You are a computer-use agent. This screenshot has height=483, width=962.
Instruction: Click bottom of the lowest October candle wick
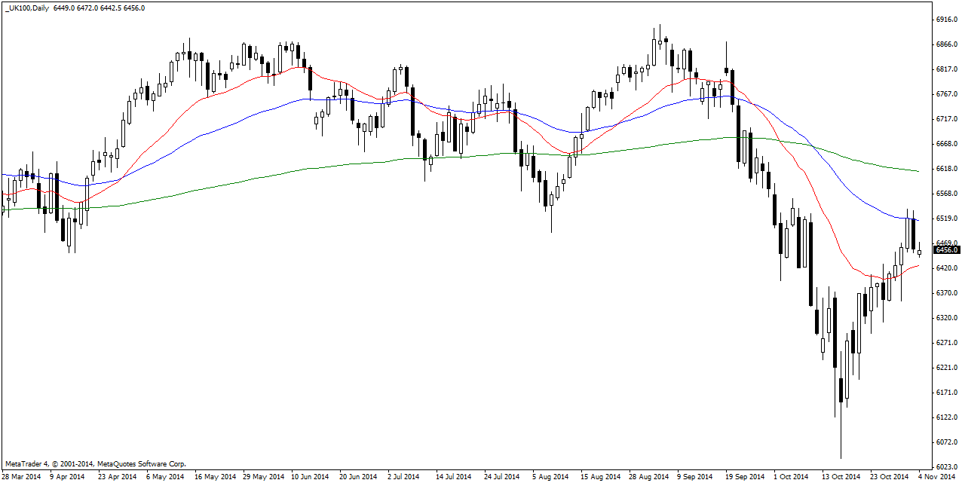point(841,457)
